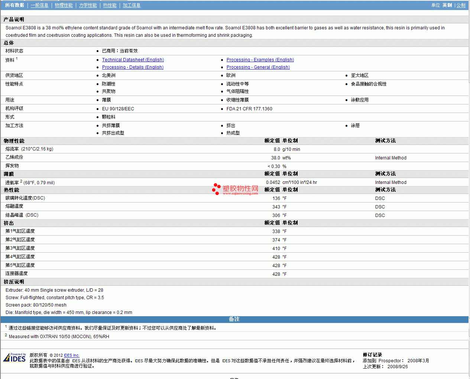Image resolution: width=470 pixels, height=379 pixels.
Task: Click the 已商用：当前有效 status text
Action: point(120,51)
